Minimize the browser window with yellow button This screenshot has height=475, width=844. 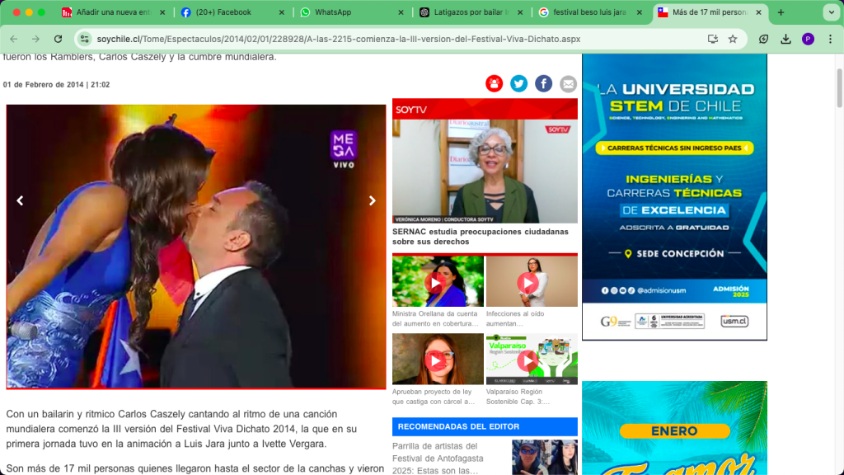click(29, 12)
